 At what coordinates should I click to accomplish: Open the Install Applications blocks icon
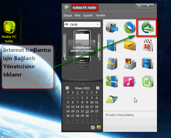pyautogui.click(x=112, y=81)
